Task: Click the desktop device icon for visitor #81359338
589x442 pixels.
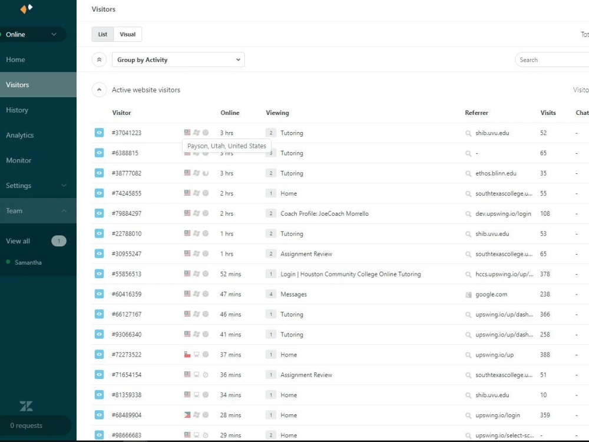Action: [197, 395]
